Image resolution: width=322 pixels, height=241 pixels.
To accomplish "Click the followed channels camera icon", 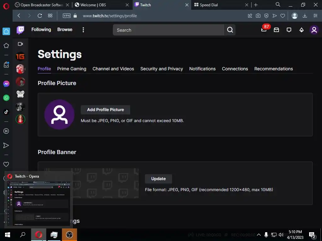I will pyautogui.click(x=20, y=44).
